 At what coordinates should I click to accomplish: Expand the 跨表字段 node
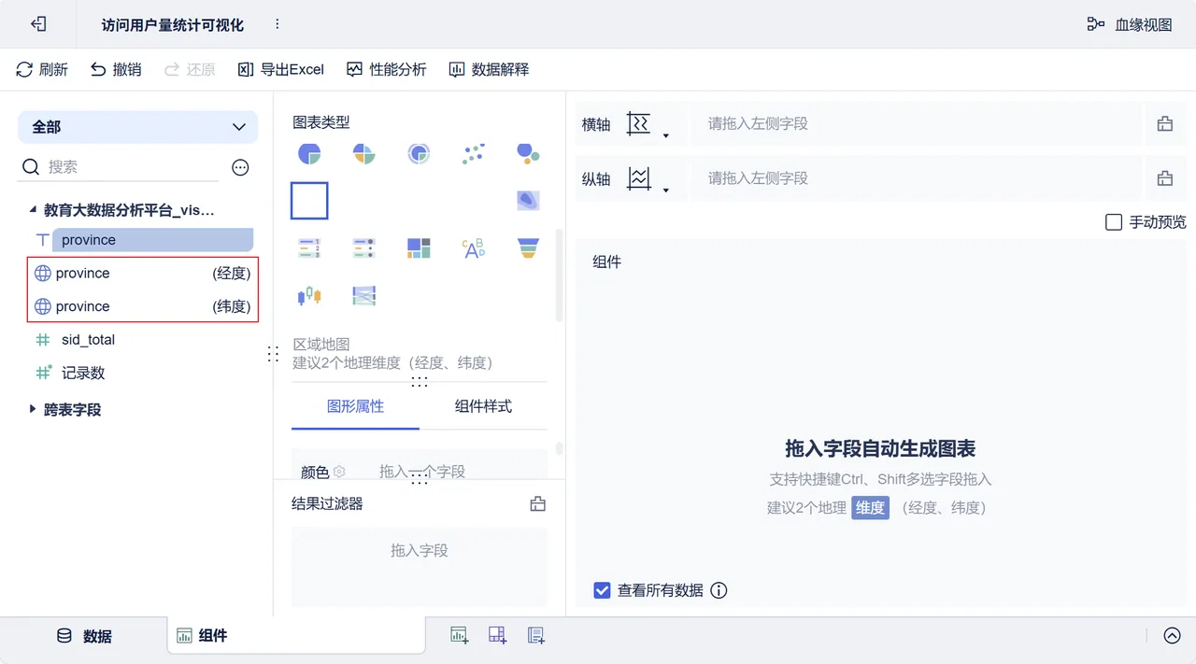[x=33, y=409]
